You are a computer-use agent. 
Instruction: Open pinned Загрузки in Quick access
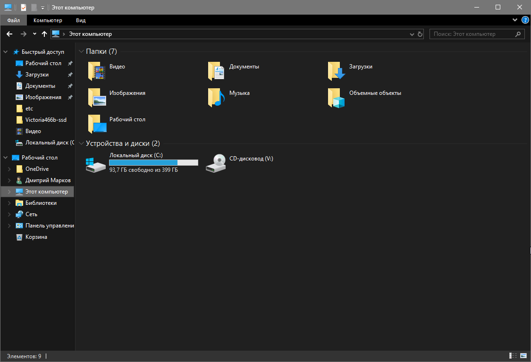[37, 75]
